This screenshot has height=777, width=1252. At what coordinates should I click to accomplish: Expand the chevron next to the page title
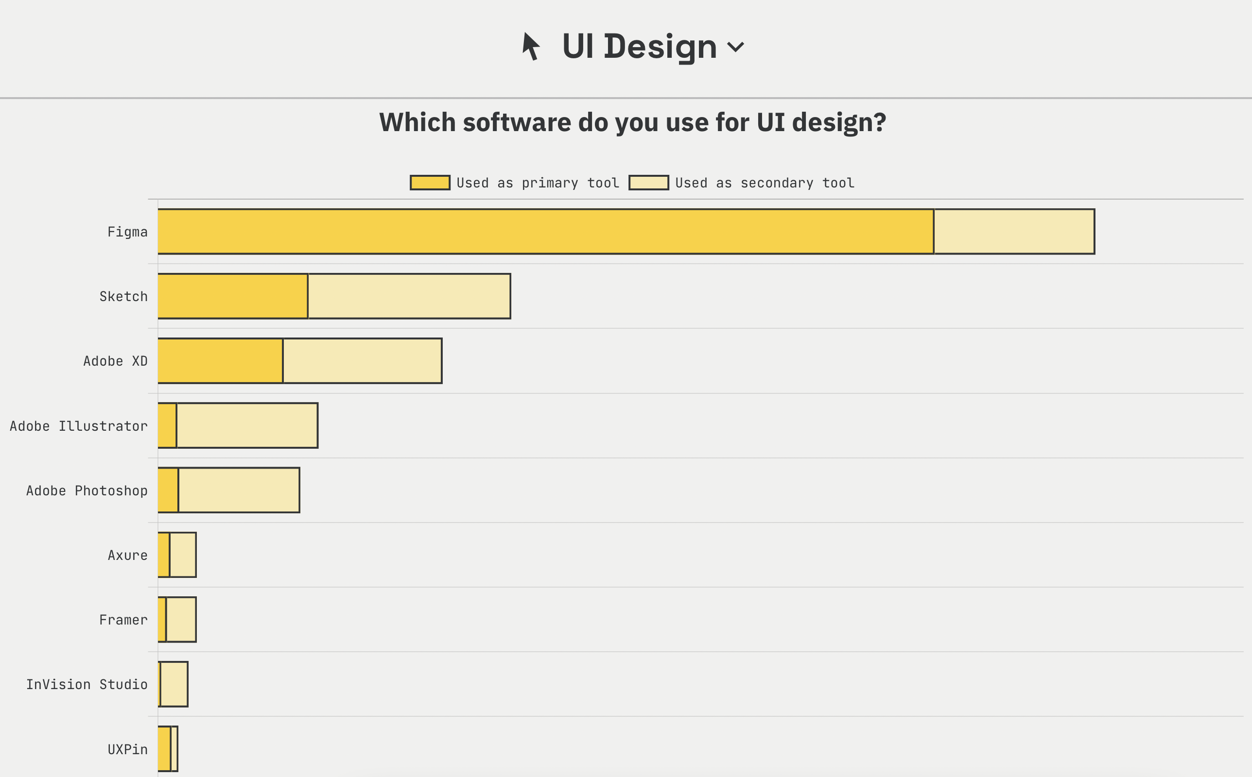pos(736,48)
